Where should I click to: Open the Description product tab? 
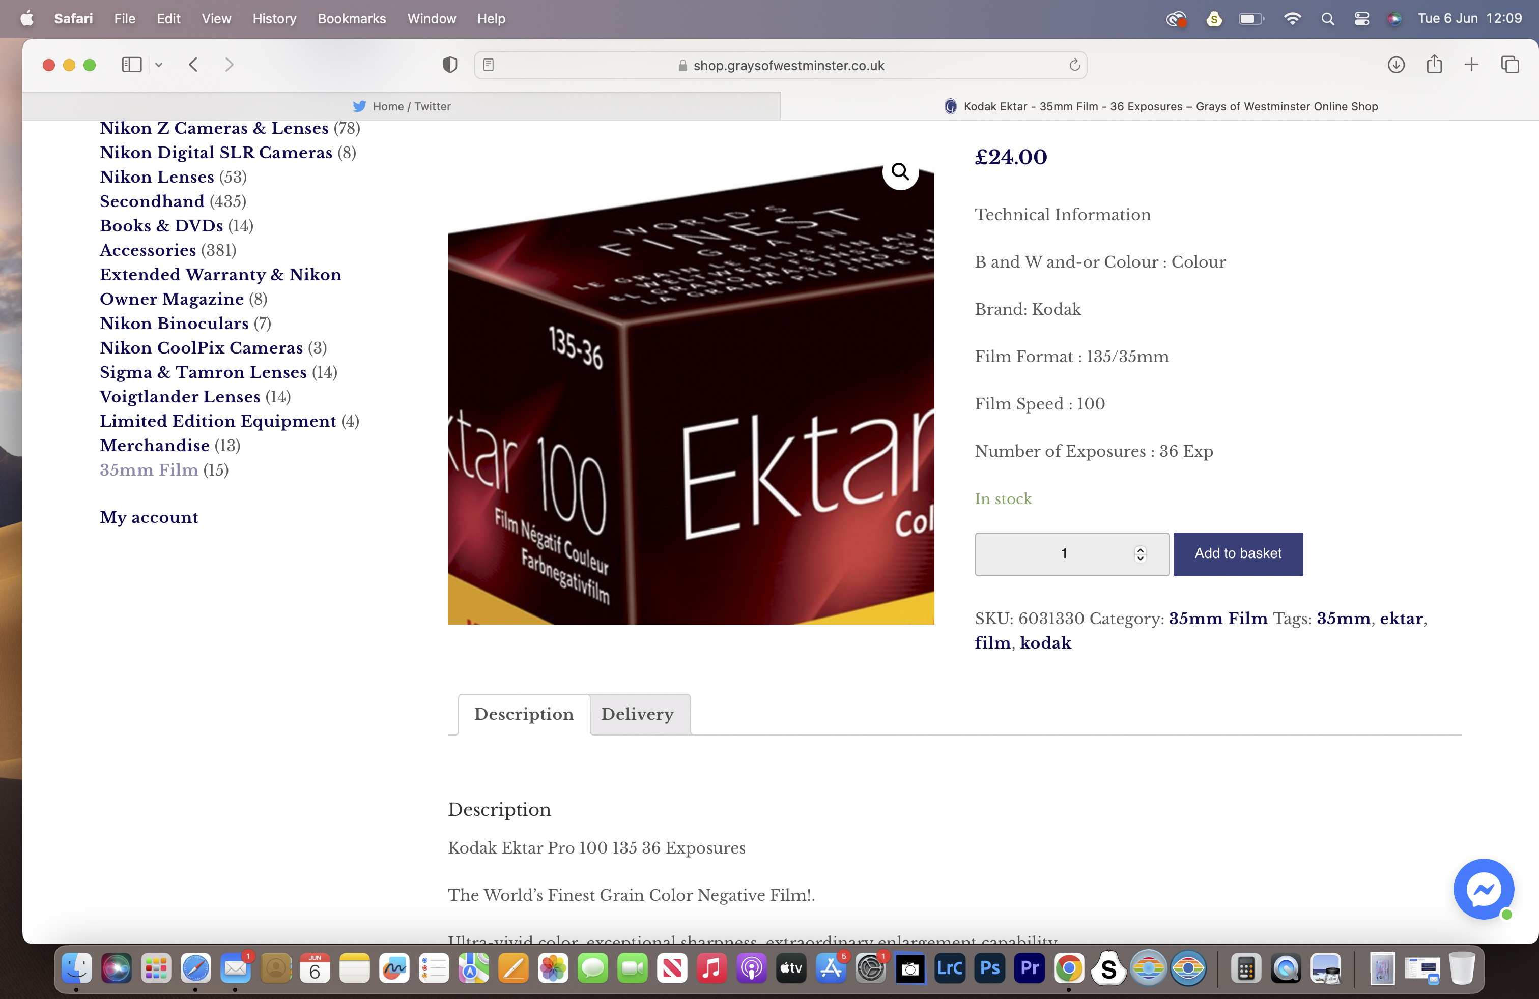coord(524,714)
